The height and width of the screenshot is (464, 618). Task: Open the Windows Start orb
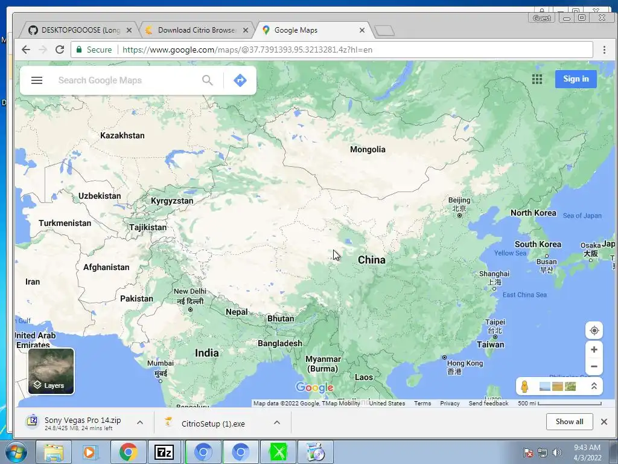pos(16,452)
